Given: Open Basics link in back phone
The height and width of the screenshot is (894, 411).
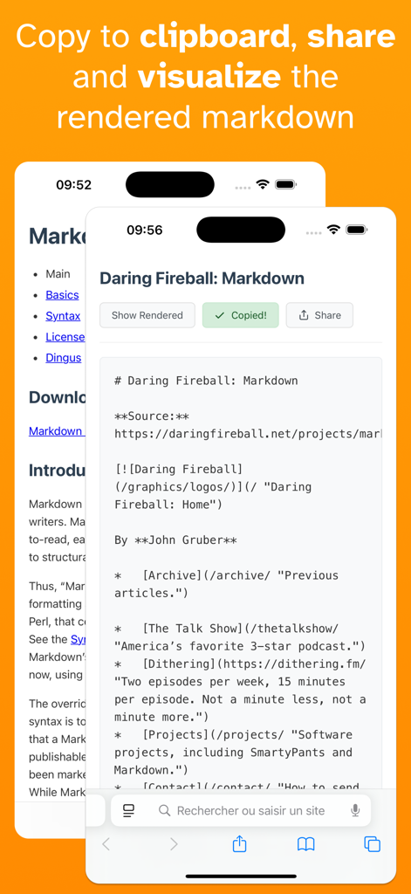Looking at the screenshot, I should tap(62, 295).
